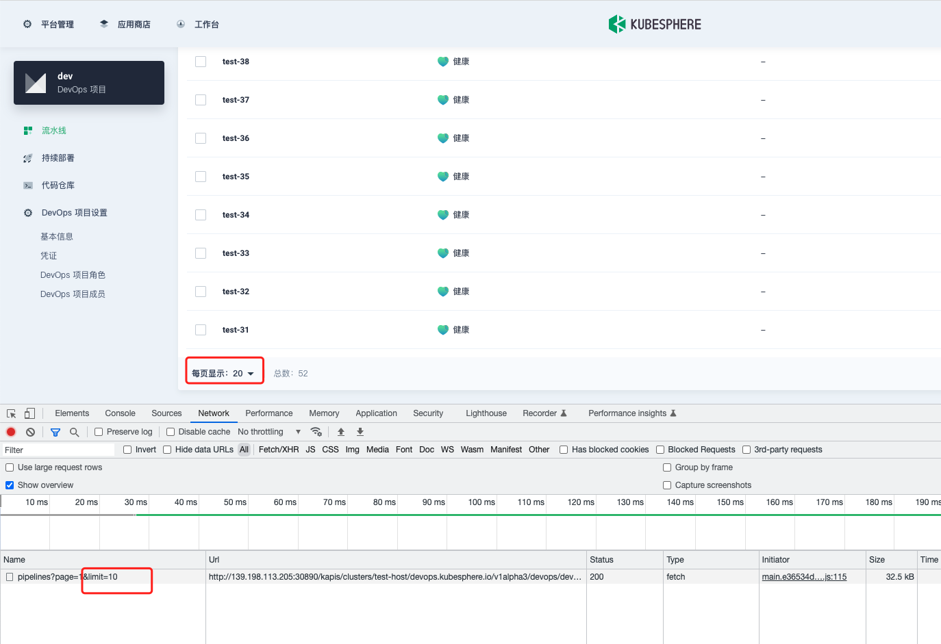The width and height of the screenshot is (941, 644).
Task: Select the test-38 row checkbox
Action: click(x=201, y=61)
